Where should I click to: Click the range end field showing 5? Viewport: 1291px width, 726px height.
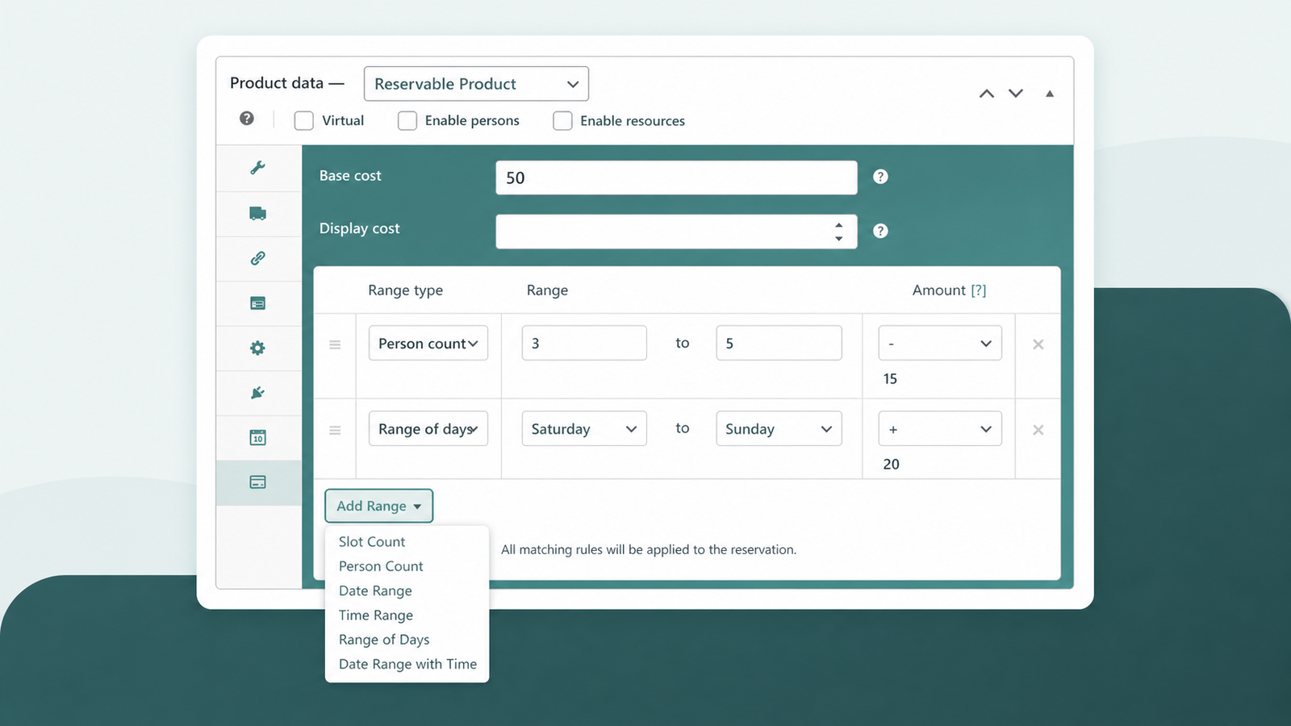(x=779, y=343)
